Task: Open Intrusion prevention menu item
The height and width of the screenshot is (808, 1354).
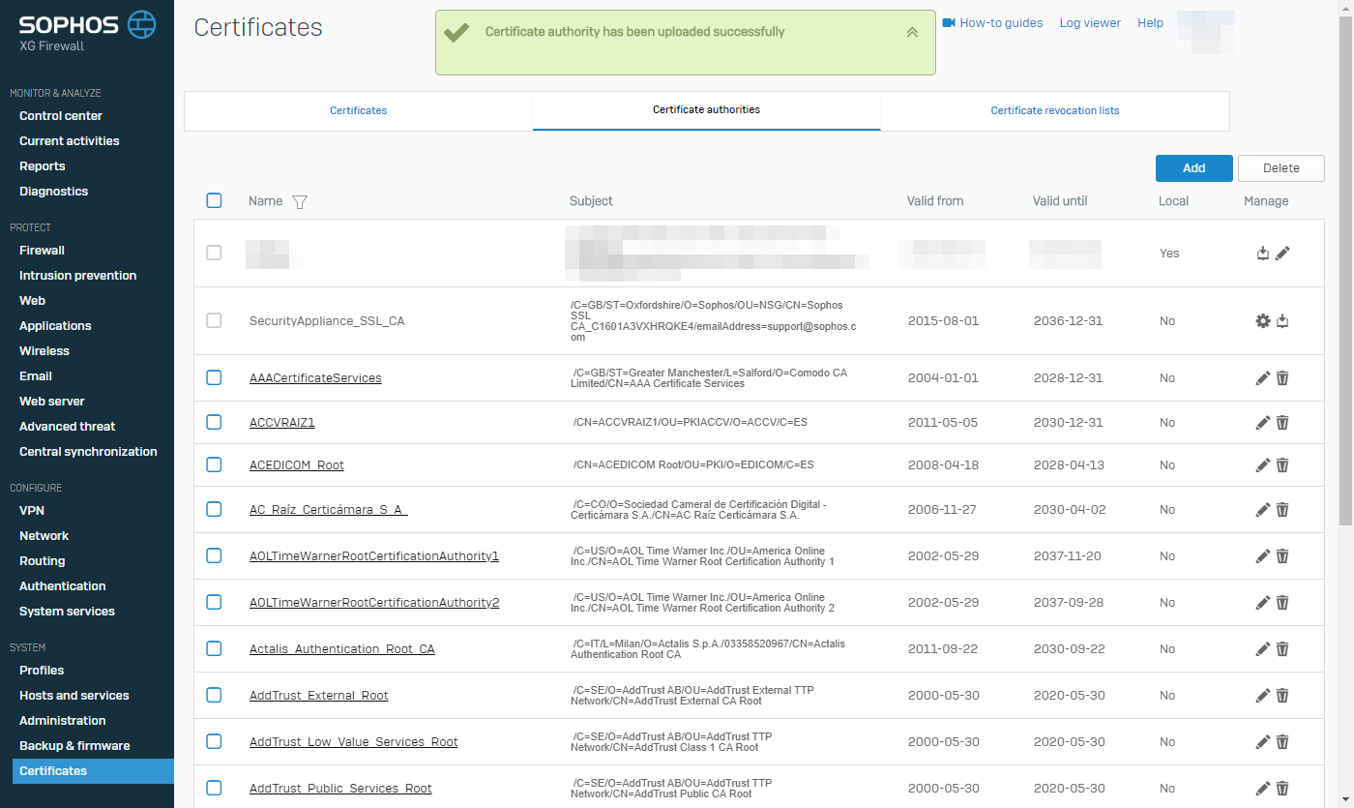Action: [x=77, y=276]
